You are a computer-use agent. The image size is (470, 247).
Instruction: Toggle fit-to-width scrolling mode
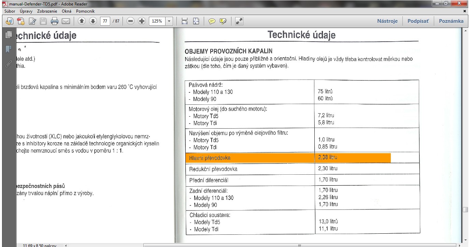[x=185, y=21]
